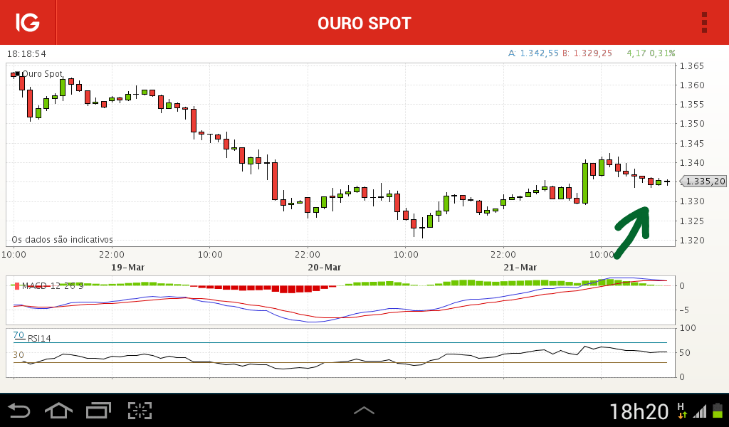Click the 19-Mar date marker
Viewport: 729px width, 427px height.
[128, 268]
